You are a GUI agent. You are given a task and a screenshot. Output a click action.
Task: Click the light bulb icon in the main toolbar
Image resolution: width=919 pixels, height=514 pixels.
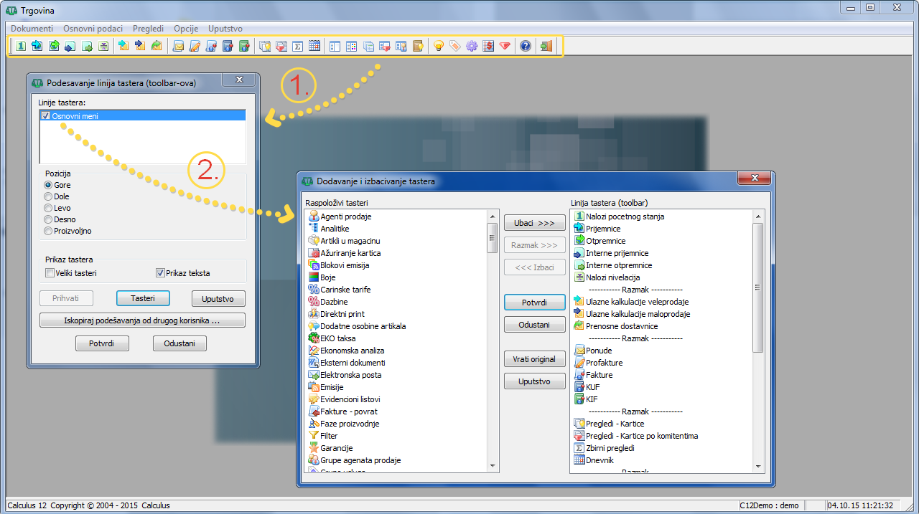(438, 46)
